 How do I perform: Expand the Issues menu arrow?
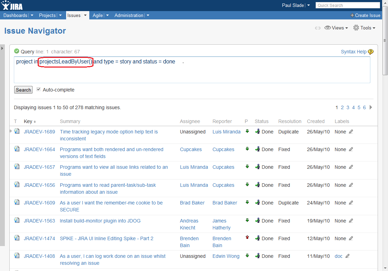coord(85,15)
